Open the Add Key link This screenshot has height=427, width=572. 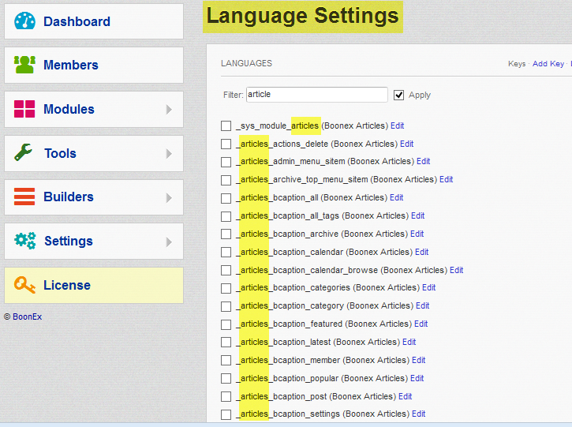pos(548,64)
